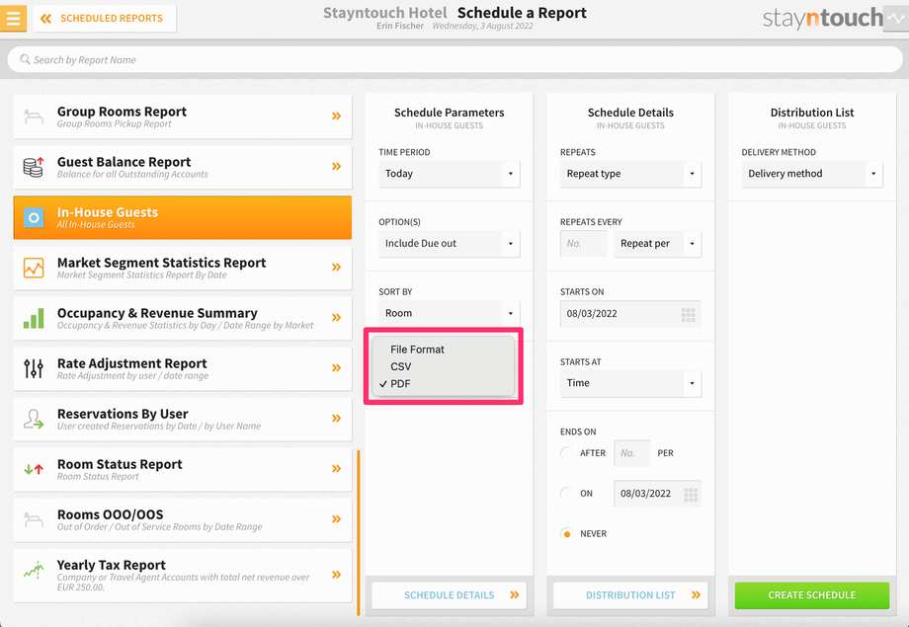The width and height of the screenshot is (909, 627).
Task: Select Yearly Tax Report title
Action: pyautogui.click(x=112, y=565)
